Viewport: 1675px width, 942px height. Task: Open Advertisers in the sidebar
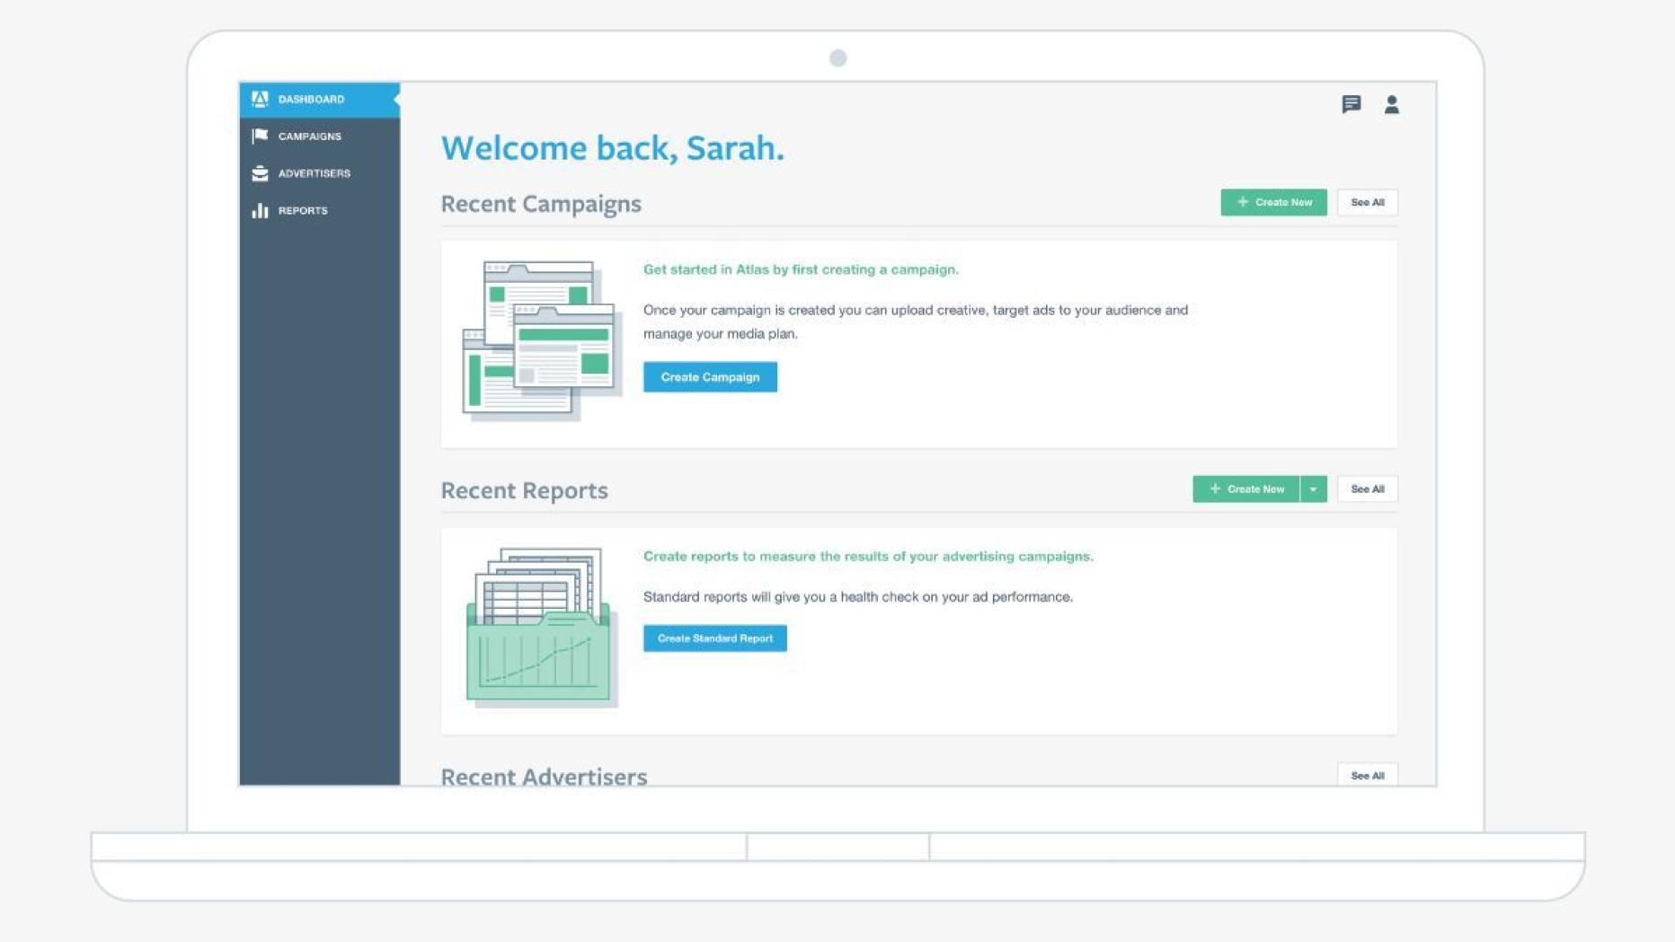coord(319,173)
